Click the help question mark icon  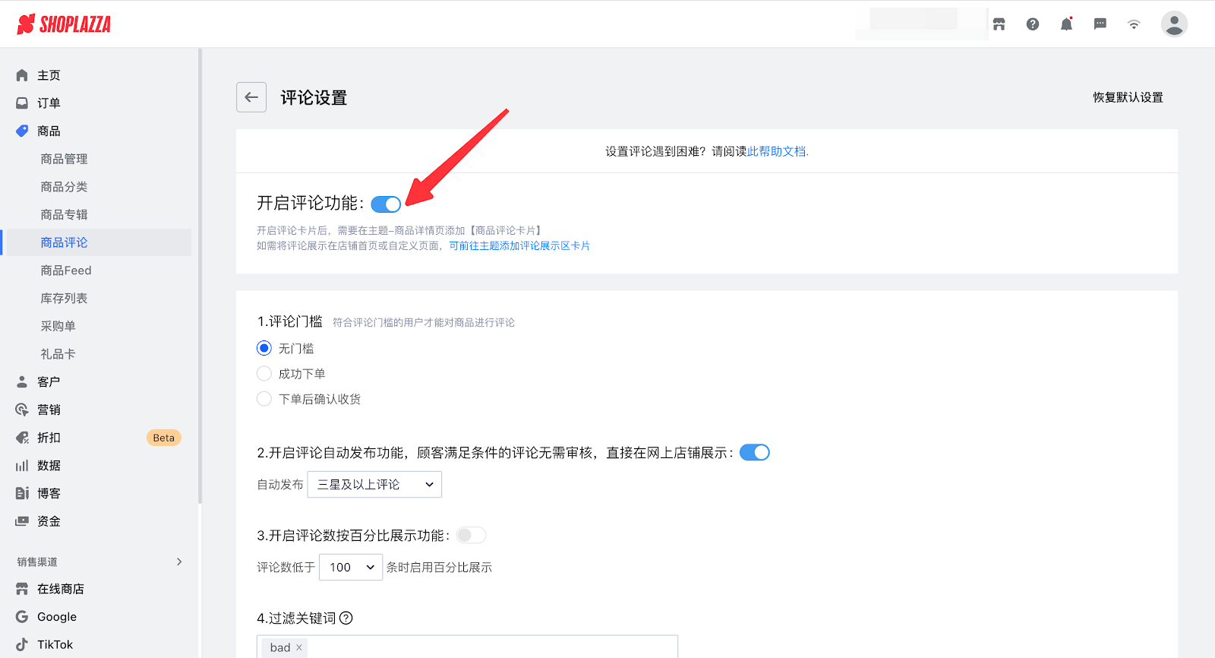pos(1033,24)
